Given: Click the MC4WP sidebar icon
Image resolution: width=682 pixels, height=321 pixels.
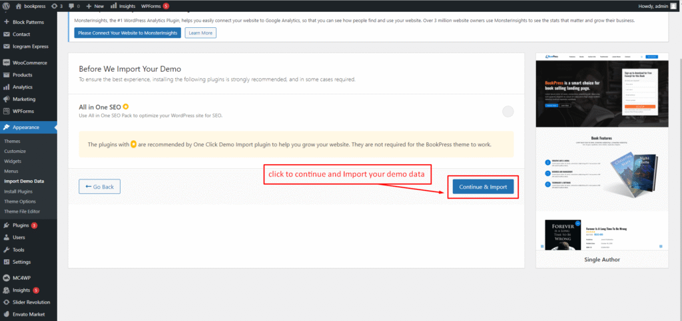Looking at the screenshot, I should [x=7, y=278].
